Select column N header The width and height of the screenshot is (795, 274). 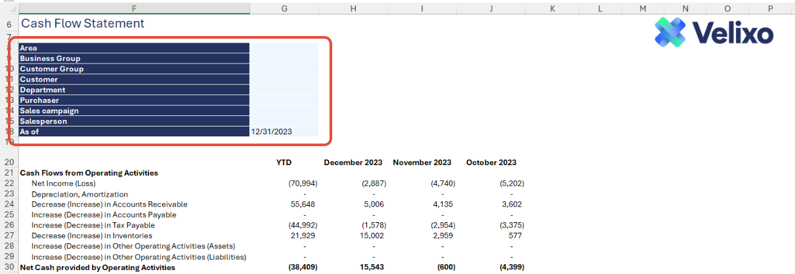tap(685, 8)
